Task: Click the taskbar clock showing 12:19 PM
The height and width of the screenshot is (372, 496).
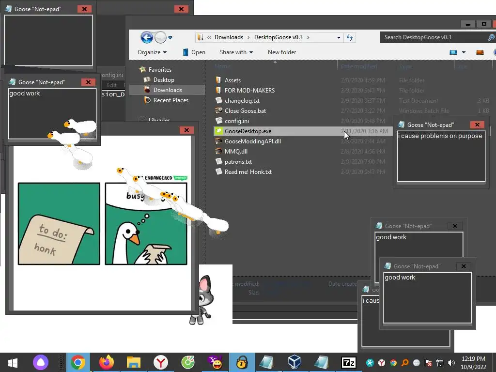Action: coord(473,362)
